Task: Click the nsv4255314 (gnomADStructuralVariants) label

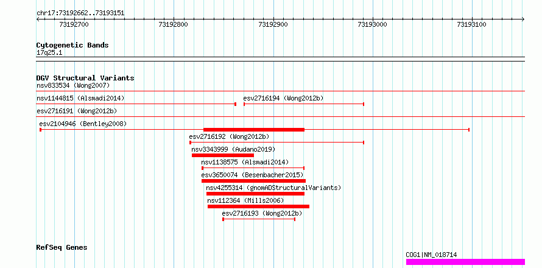Action: 273,188
